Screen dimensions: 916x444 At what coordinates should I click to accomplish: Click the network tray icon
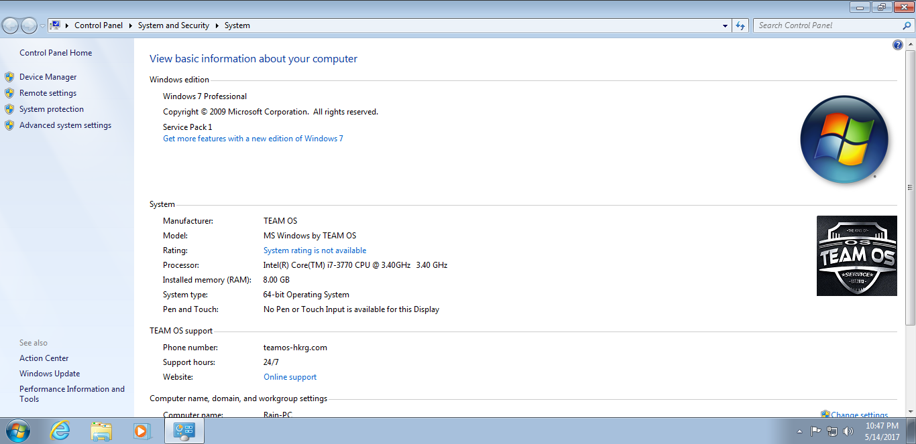coord(832,431)
